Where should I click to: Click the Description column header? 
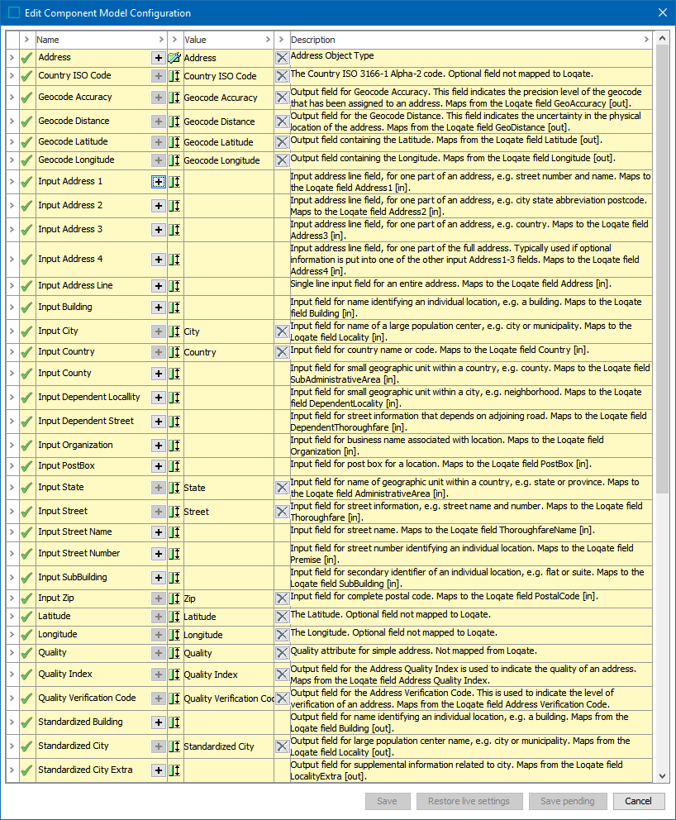click(471, 40)
